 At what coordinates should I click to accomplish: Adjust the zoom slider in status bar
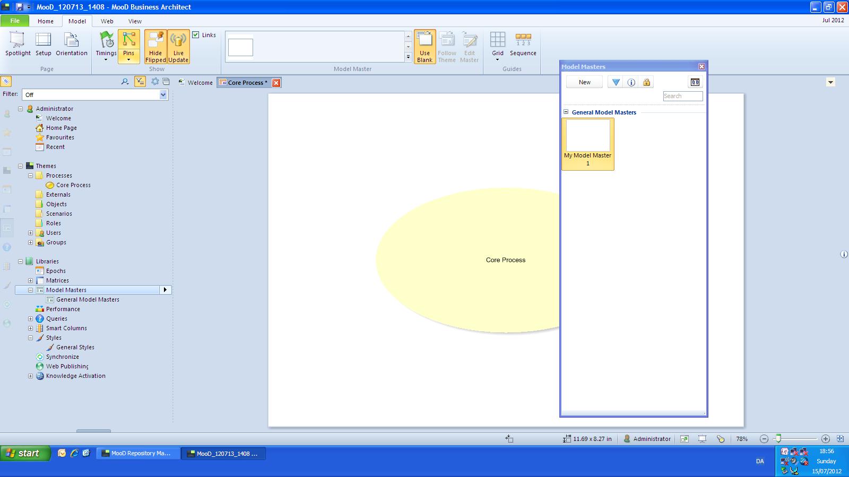tap(778, 438)
